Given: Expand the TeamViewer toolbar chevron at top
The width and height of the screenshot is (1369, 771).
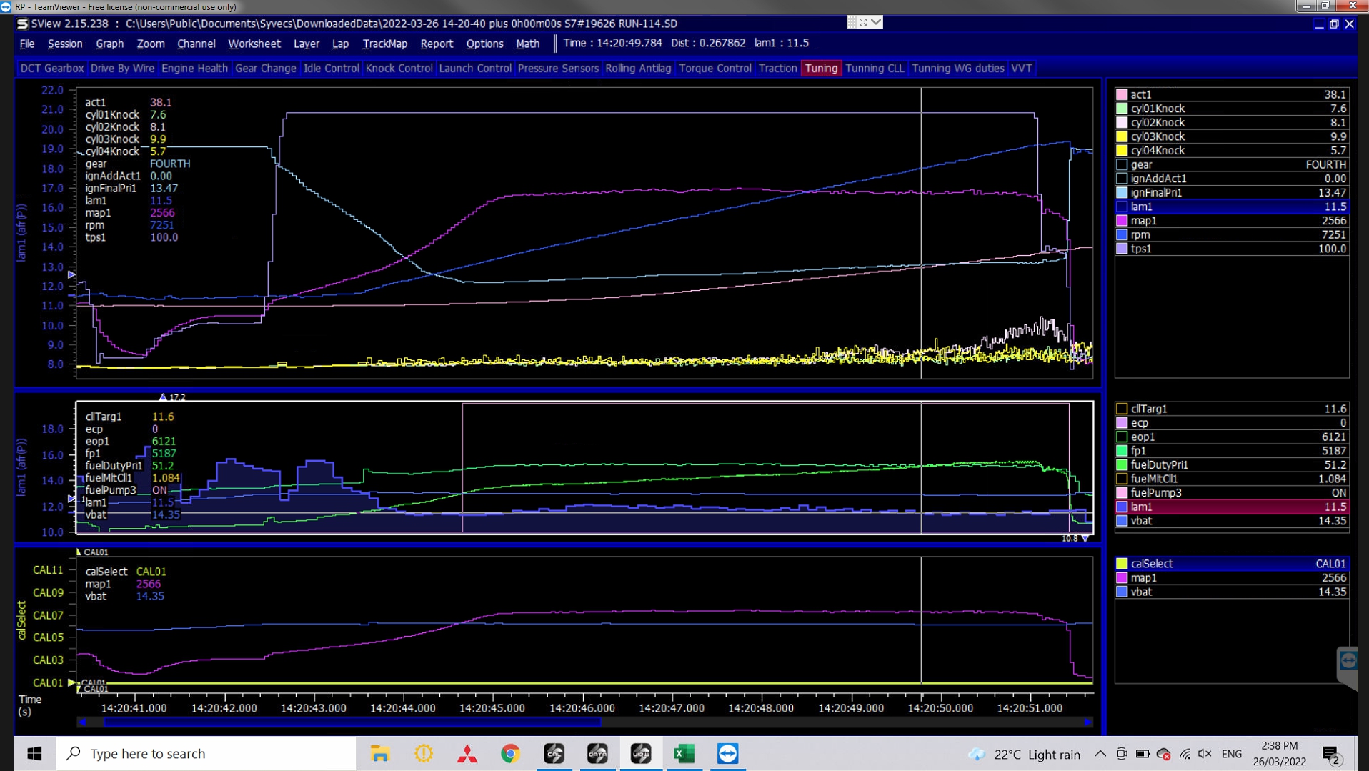Looking at the screenshot, I should (876, 22).
